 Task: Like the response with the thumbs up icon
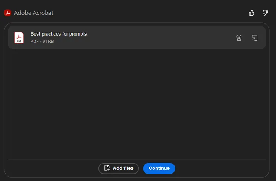click(251, 13)
